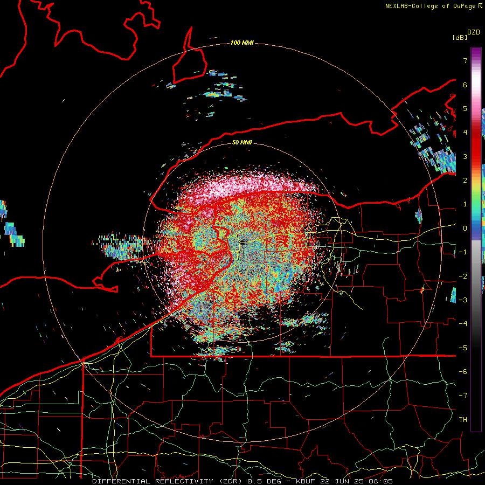This screenshot has width=485, height=485.
Task: Click the 0 value on color scale
Action: [465, 228]
